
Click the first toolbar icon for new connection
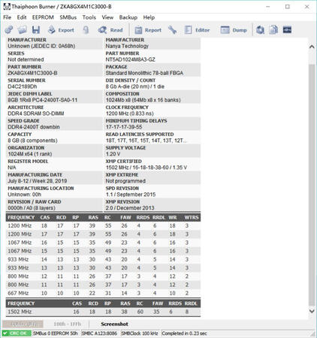pos(9,30)
